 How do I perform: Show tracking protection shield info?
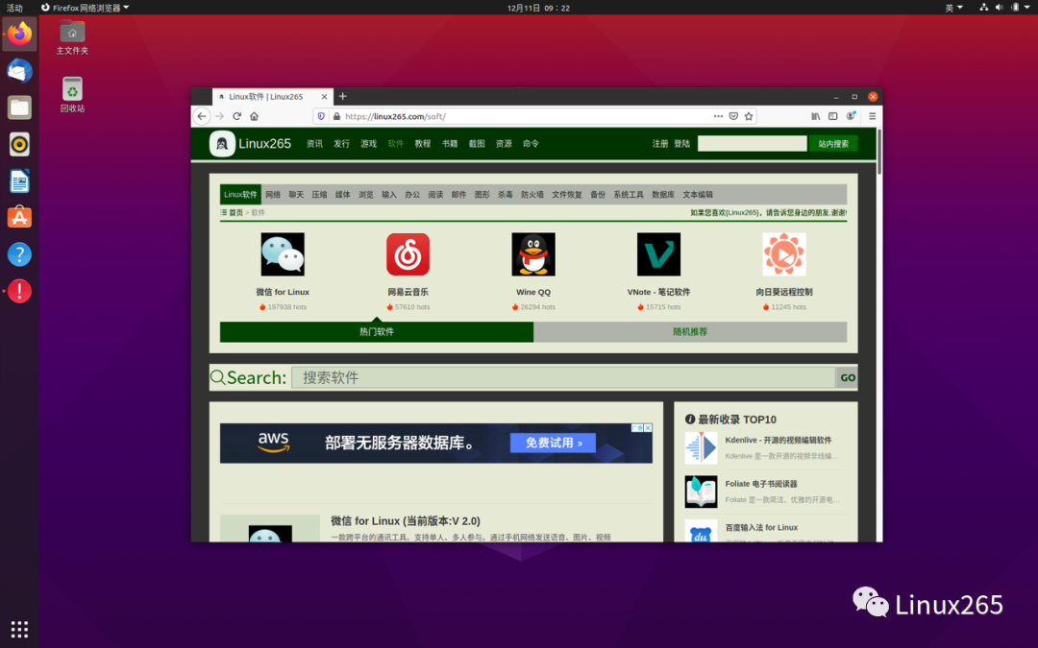click(x=322, y=116)
